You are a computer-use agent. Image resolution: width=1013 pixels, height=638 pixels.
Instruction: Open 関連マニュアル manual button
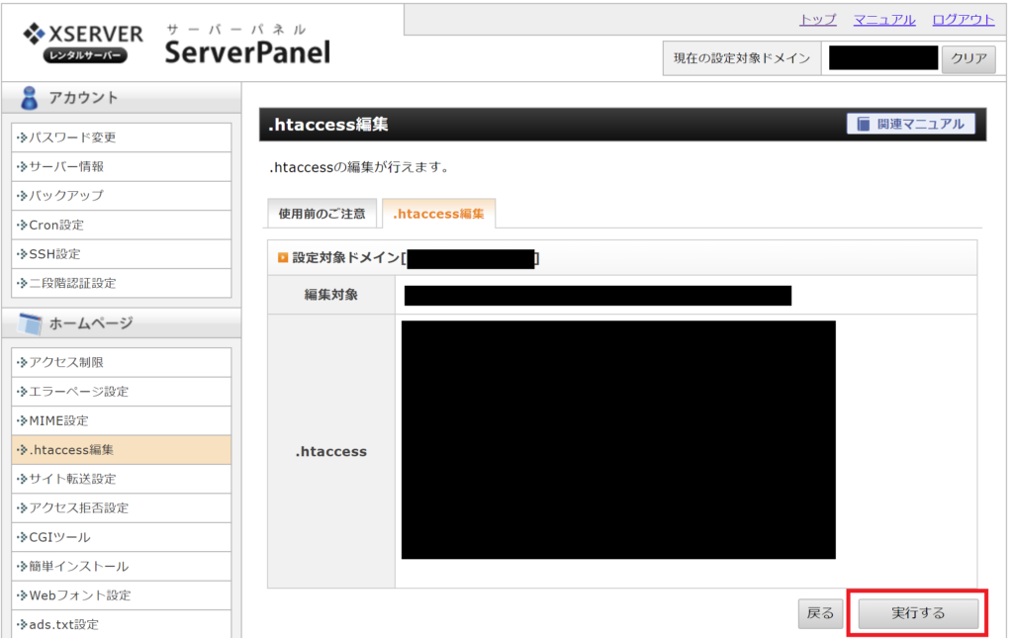point(911,124)
